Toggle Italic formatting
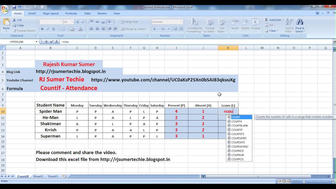Screen dimensions: 336x189 [48, 29]
